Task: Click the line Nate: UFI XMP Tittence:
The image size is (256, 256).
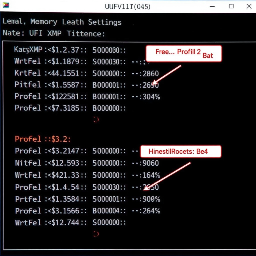Action: click(x=54, y=33)
